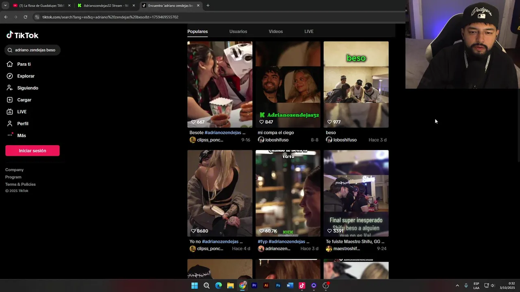Screen dimensions: 520x292
Task: Close the Adrianozendejas32 Stream tab
Action: coord(134,6)
